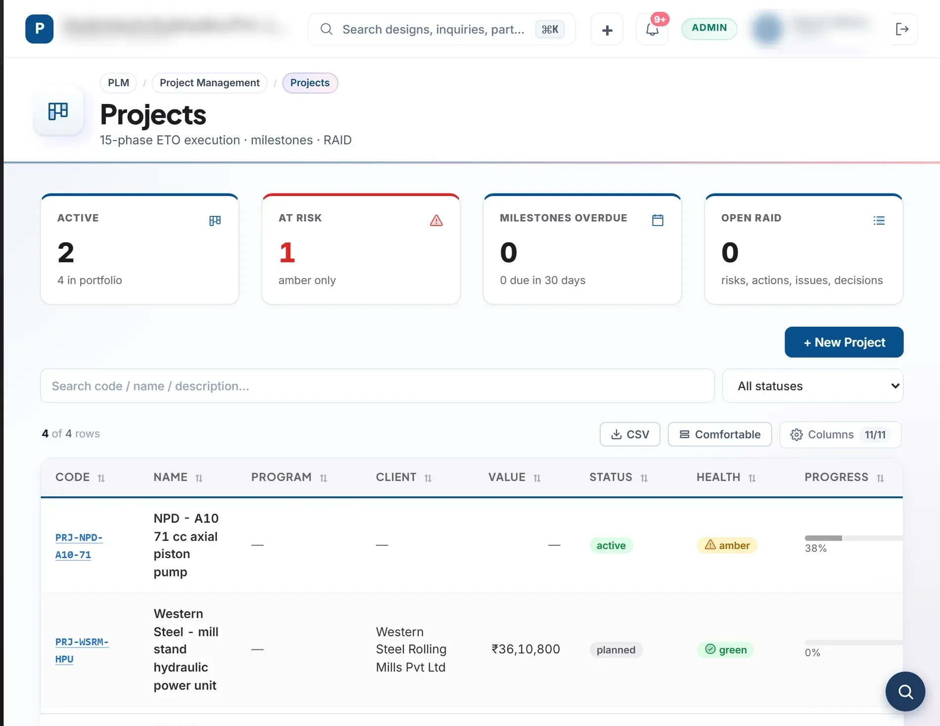This screenshot has width=940, height=726.
Task: Click the board icon in Active card
Action: 215,221
